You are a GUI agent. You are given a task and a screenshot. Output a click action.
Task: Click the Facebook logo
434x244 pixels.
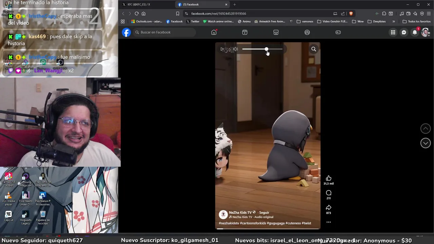coord(126,32)
